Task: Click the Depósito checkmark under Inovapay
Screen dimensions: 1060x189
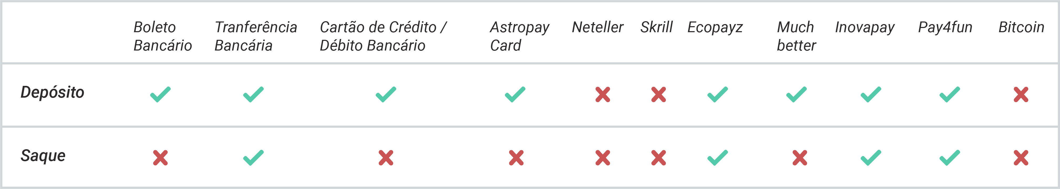Action: (871, 94)
